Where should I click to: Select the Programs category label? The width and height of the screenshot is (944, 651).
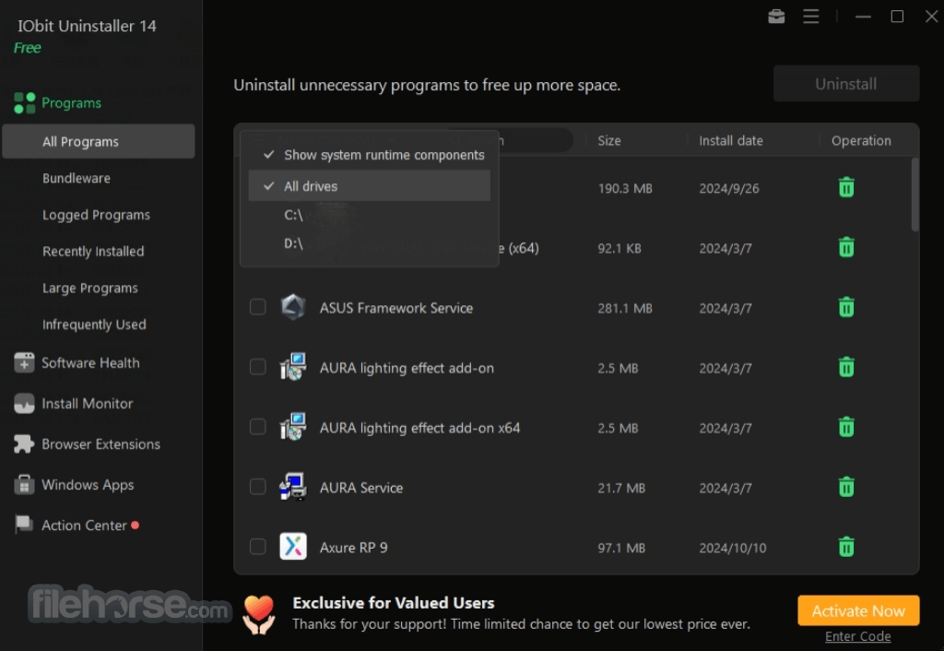click(71, 103)
